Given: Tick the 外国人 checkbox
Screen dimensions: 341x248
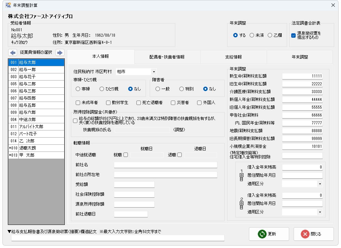Looking at the screenshot, I should tap(199, 103).
